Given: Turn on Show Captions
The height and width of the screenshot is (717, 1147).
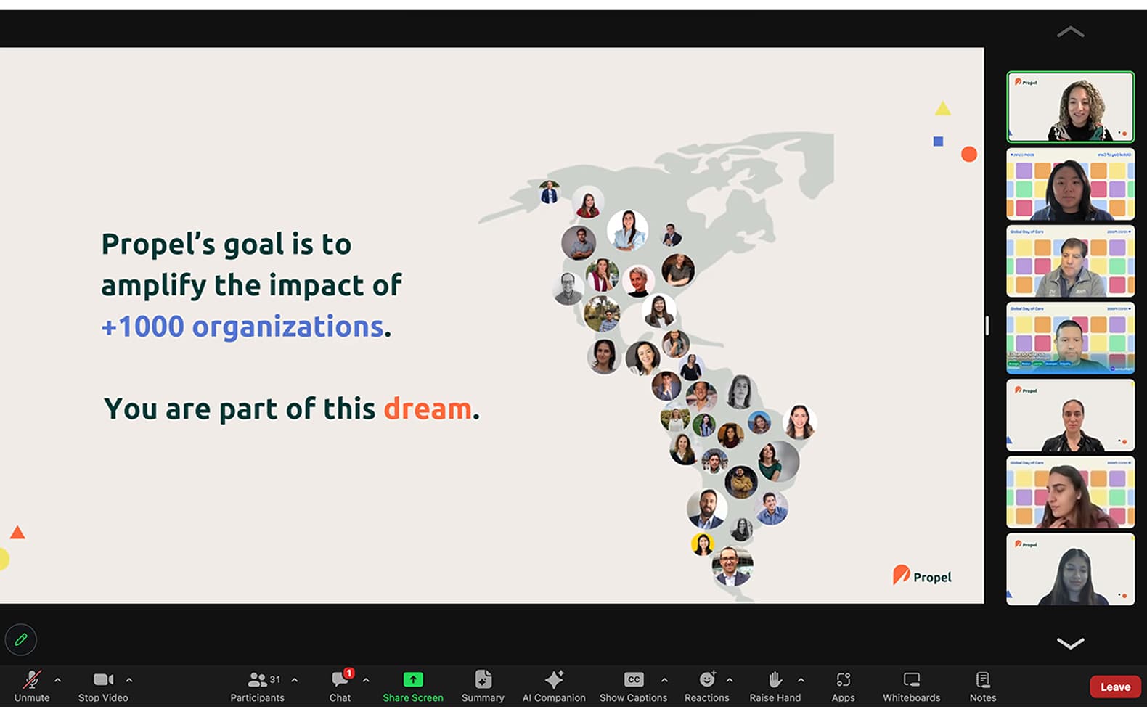Looking at the screenshot, I should tap(633, 687).
